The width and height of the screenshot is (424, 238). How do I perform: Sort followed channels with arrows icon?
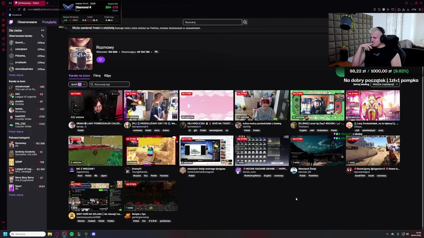[42, 36]
